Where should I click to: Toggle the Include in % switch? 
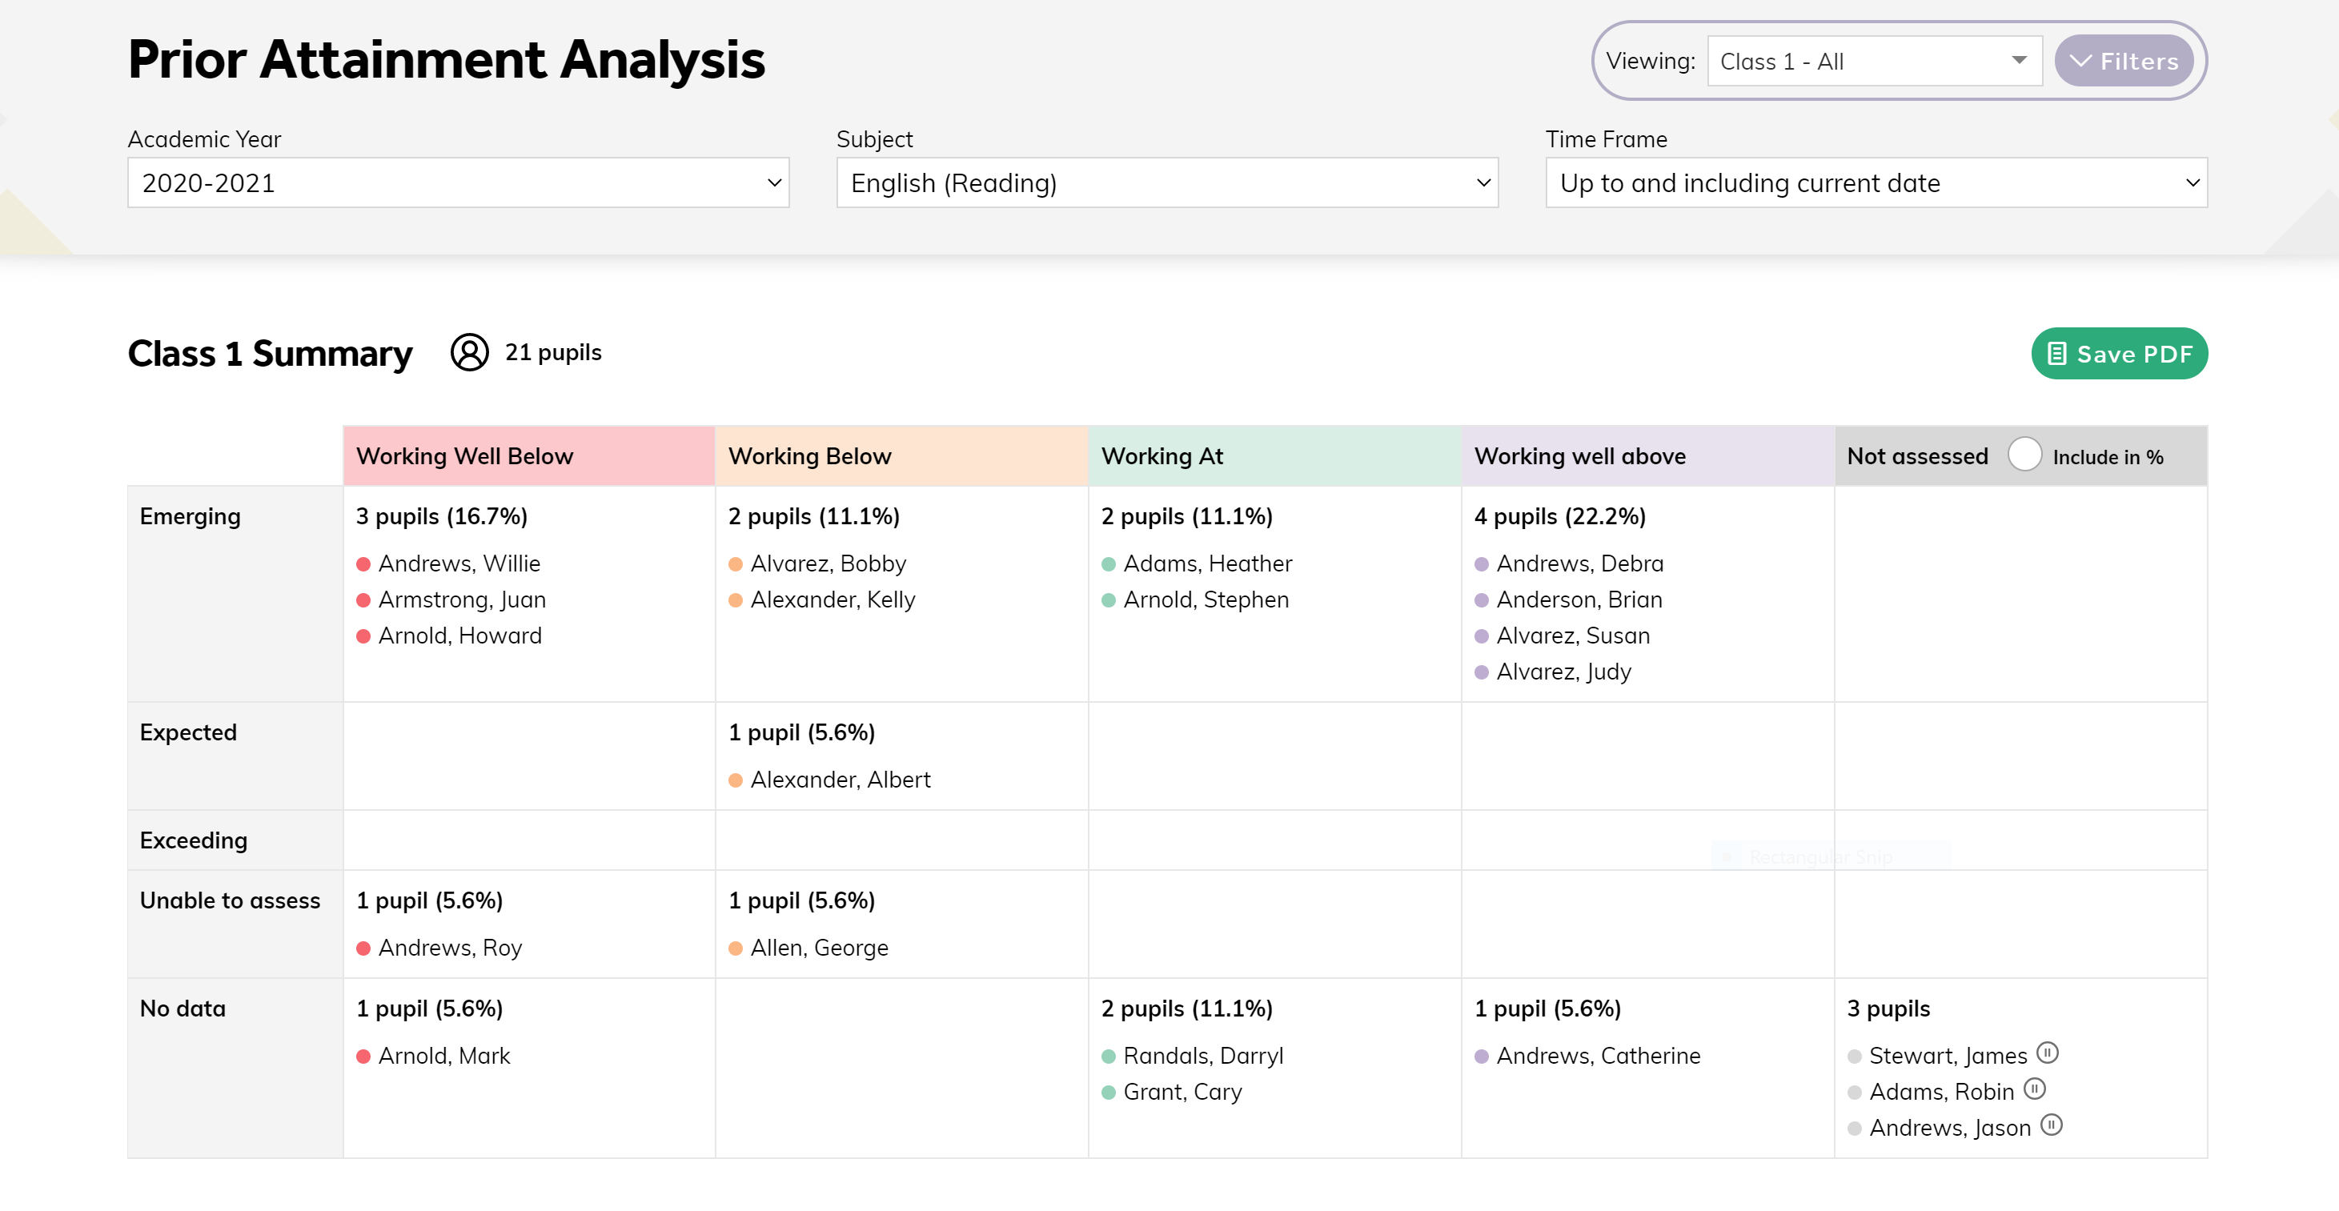(2024, 455)
